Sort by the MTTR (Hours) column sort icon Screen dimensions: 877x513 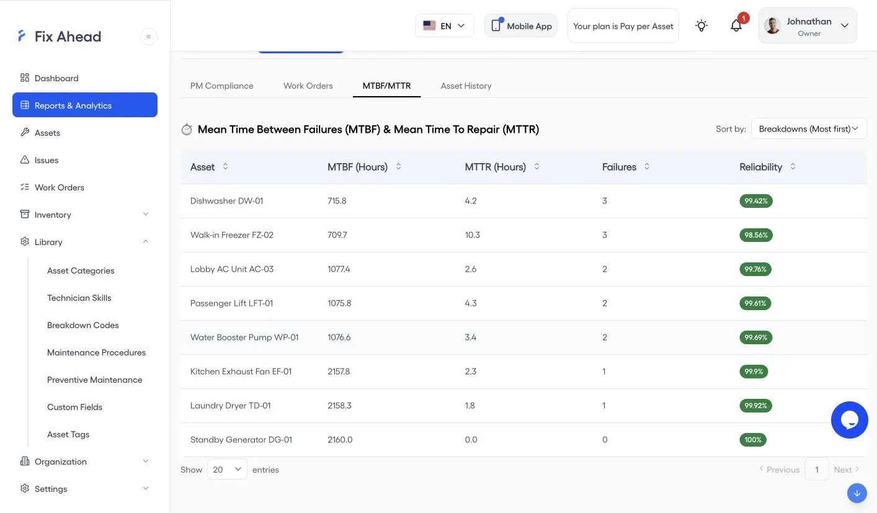(536, 167)
